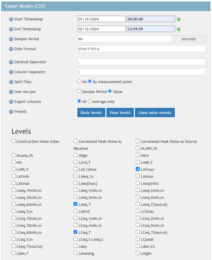This screenshot has height=260, width=212.
Task: Enable the Construction Noise Index checkbox
Action: click(x=14, y=141)
